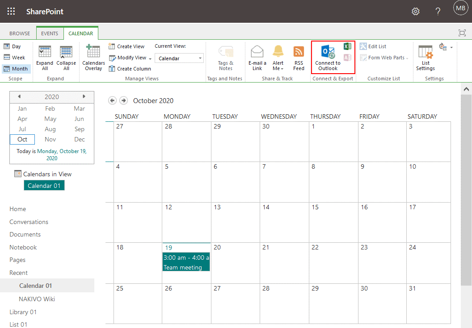Toggle Month scope on
Image resolution: width=472 pixels, height=328 pixels.
click(x=16, y=68)
